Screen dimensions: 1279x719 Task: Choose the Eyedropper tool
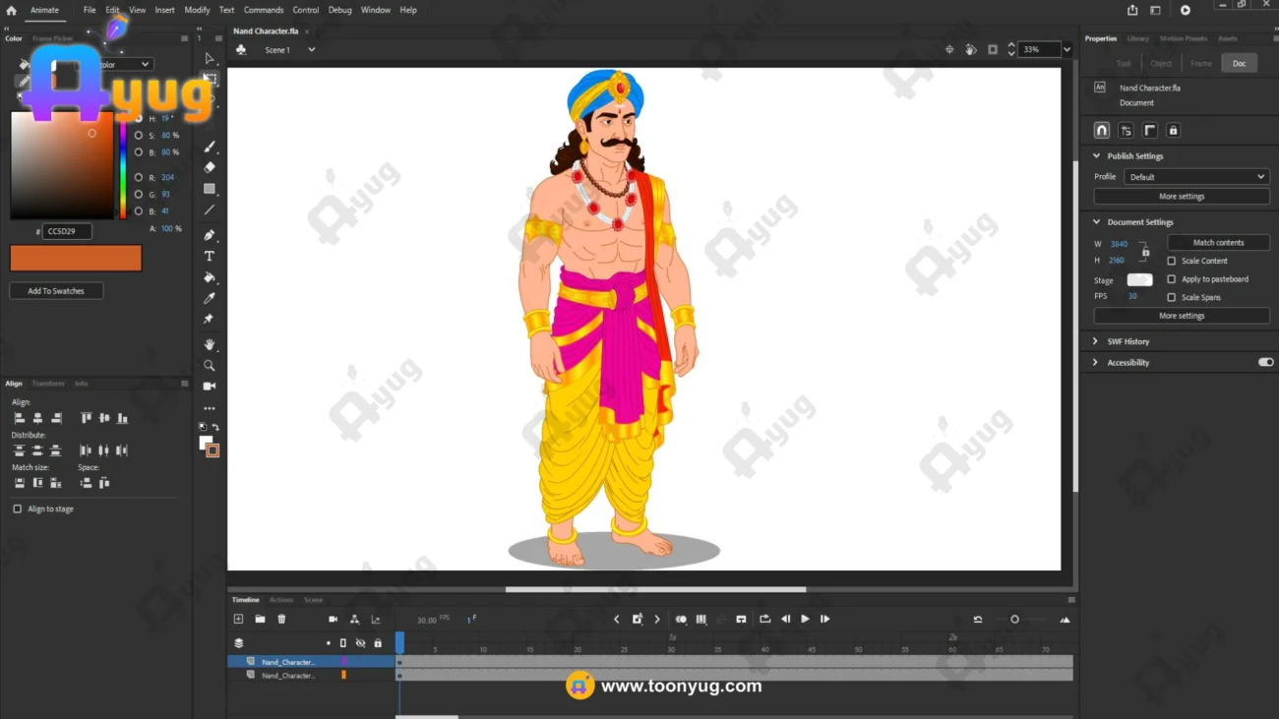tap(210, 298)
